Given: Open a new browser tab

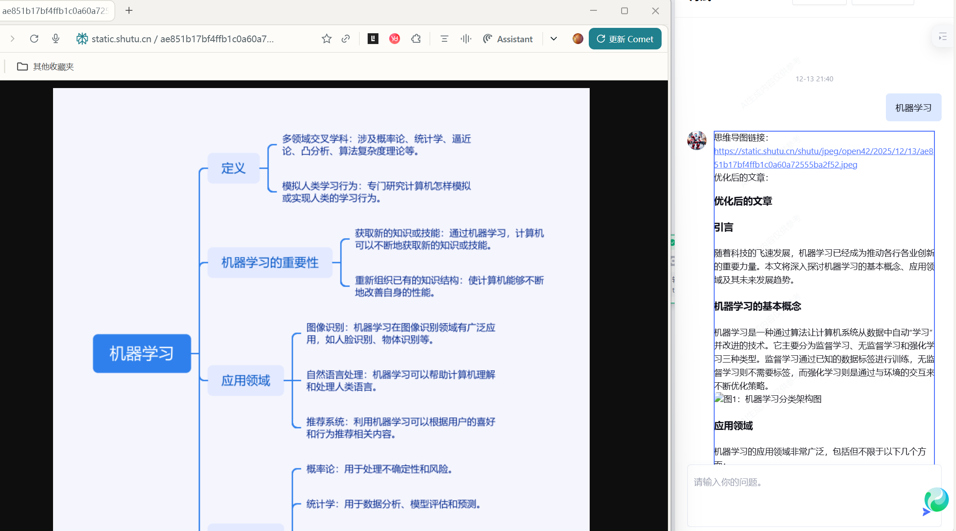Looking at the screenshot, I should point(129,10).
